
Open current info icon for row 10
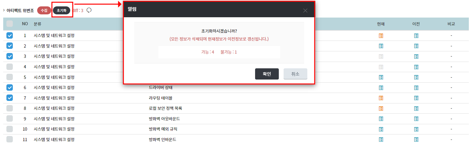click(381, 129)
